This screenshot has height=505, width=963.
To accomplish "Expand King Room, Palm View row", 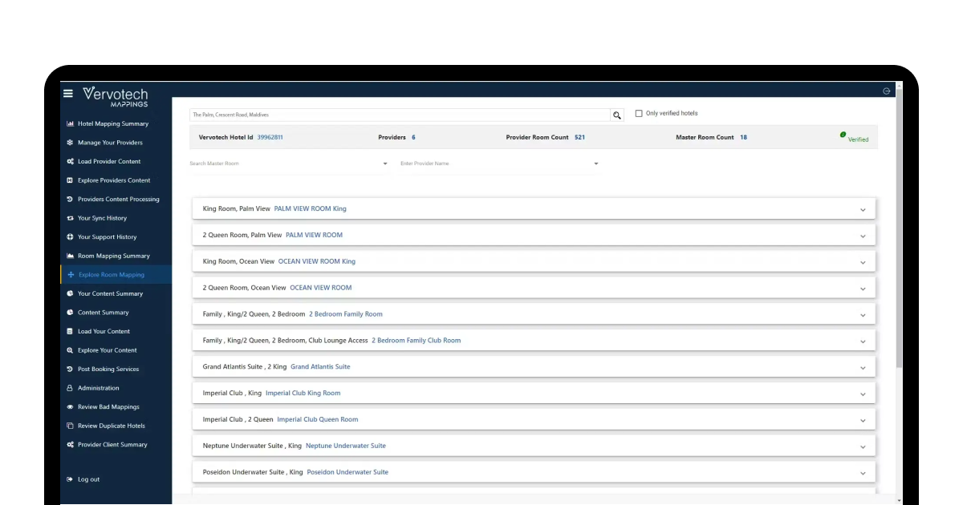I will [534, 208].
